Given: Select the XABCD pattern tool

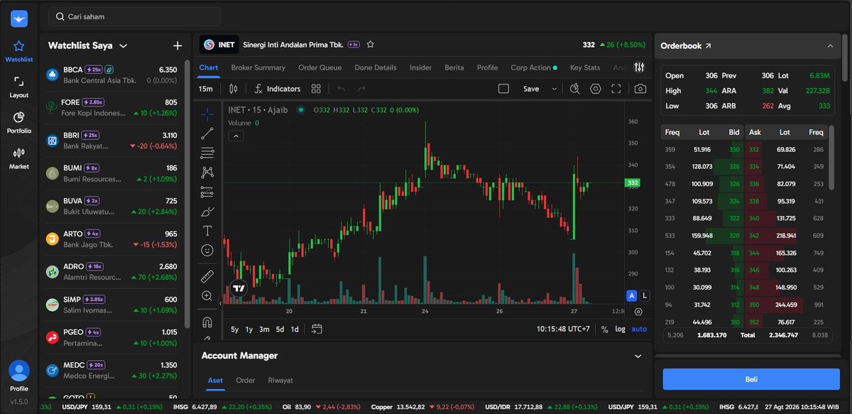Looking at the screenshot, I should (207, 172).
